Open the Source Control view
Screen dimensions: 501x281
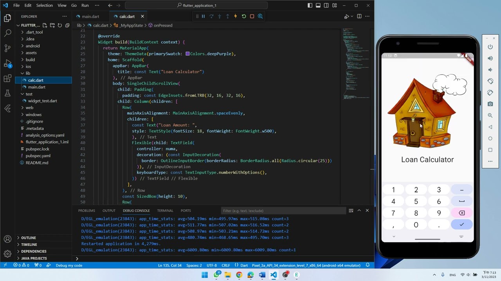[x=7, y=48]
